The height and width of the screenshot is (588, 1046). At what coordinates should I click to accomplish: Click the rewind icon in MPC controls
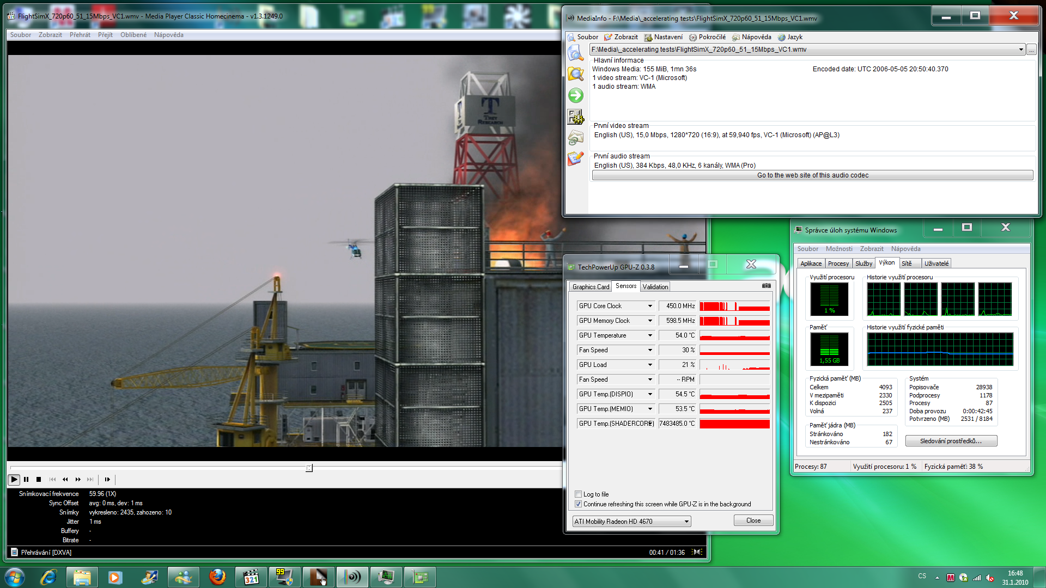pyautogui.click(x=65, y=479)
